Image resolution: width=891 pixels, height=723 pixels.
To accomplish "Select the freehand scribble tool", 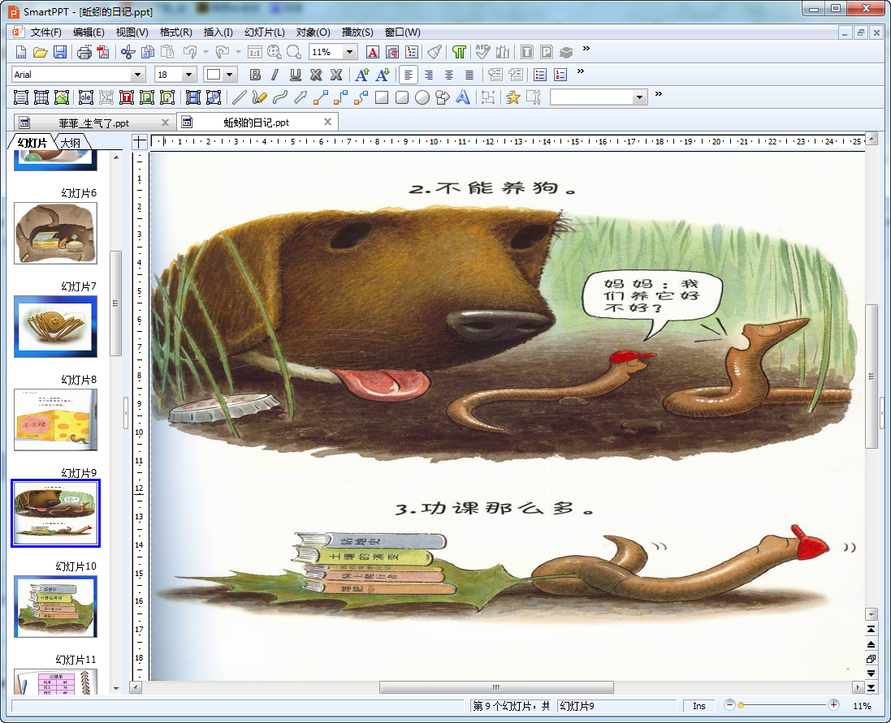I will [260, 97].
